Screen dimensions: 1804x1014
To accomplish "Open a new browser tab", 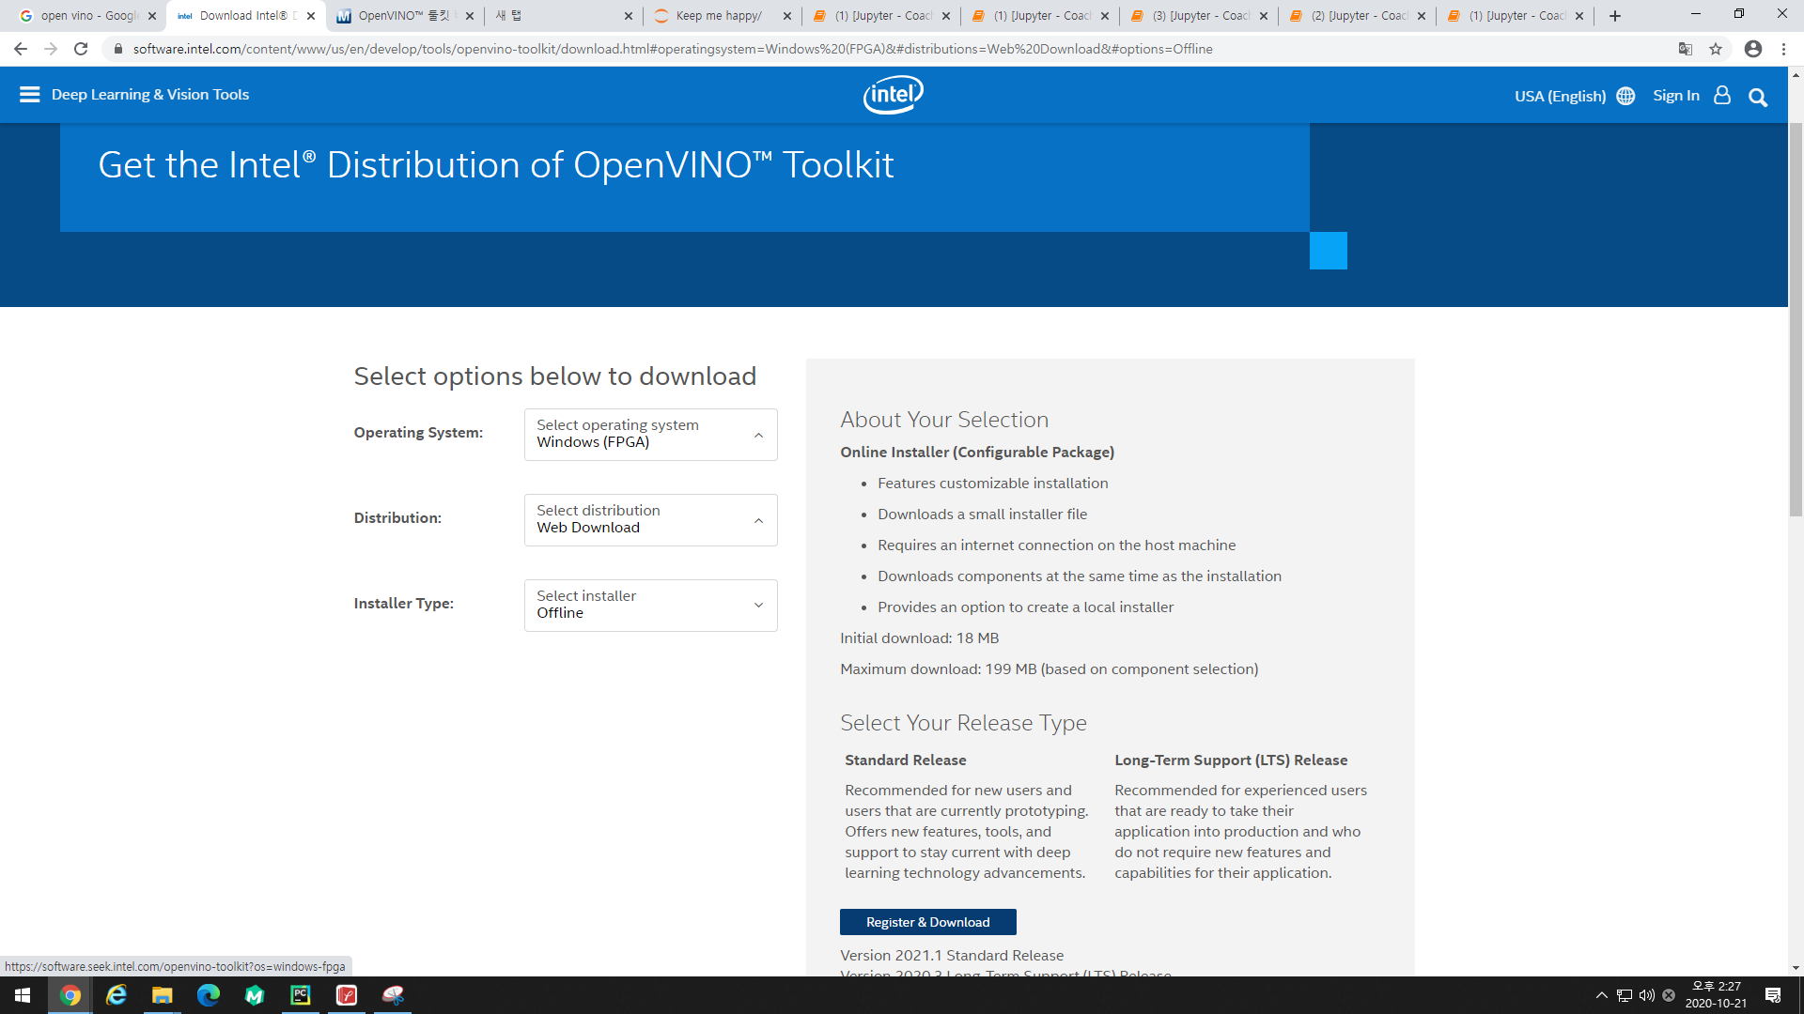I will click(x=1615, y=16).
